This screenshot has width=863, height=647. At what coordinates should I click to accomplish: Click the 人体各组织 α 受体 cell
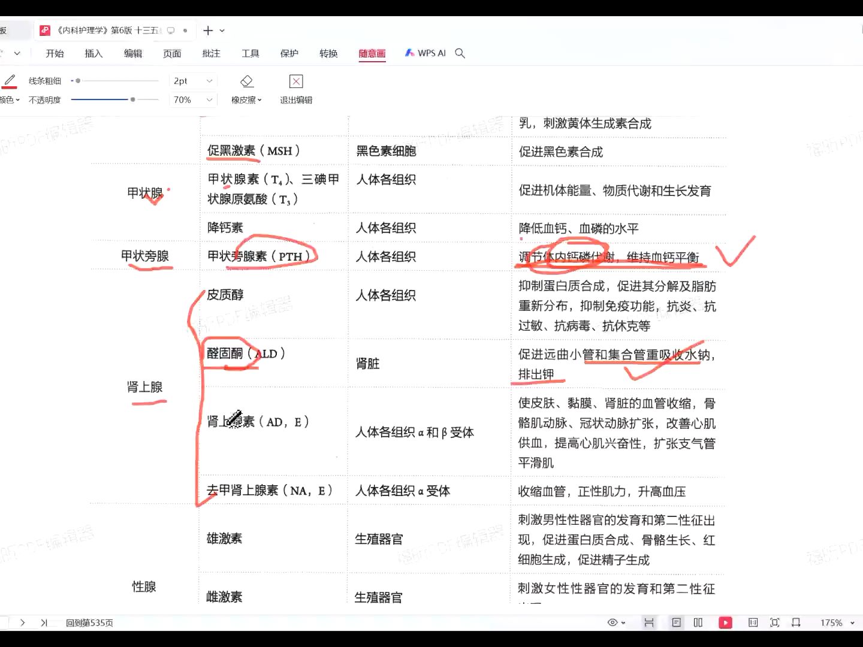[403, 491]
